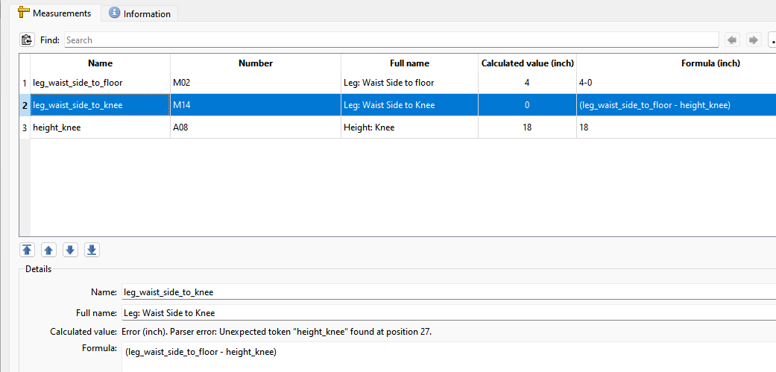Image resolution: width=776 pixels, height=372 pixels.
Task: Click the Find search field
Action: pos(391,40)
